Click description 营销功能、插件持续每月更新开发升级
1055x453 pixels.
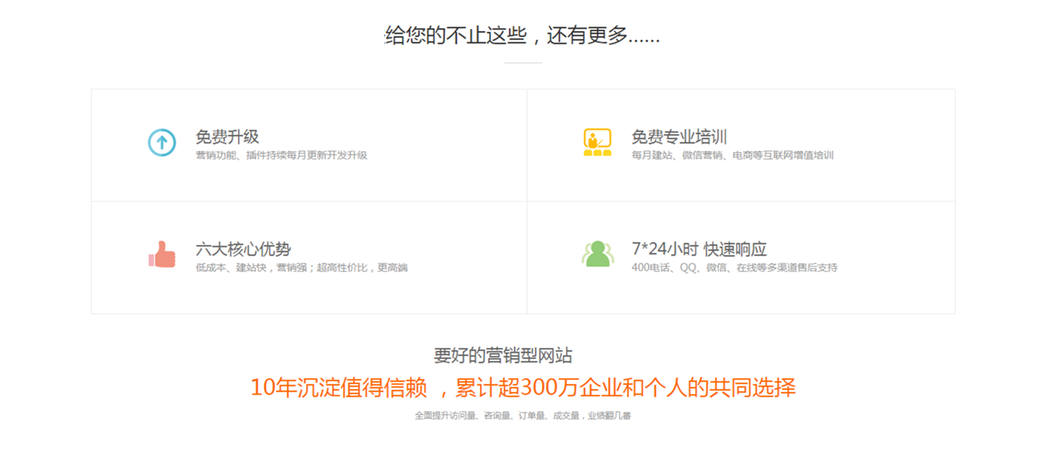click(x=281, y=156)
